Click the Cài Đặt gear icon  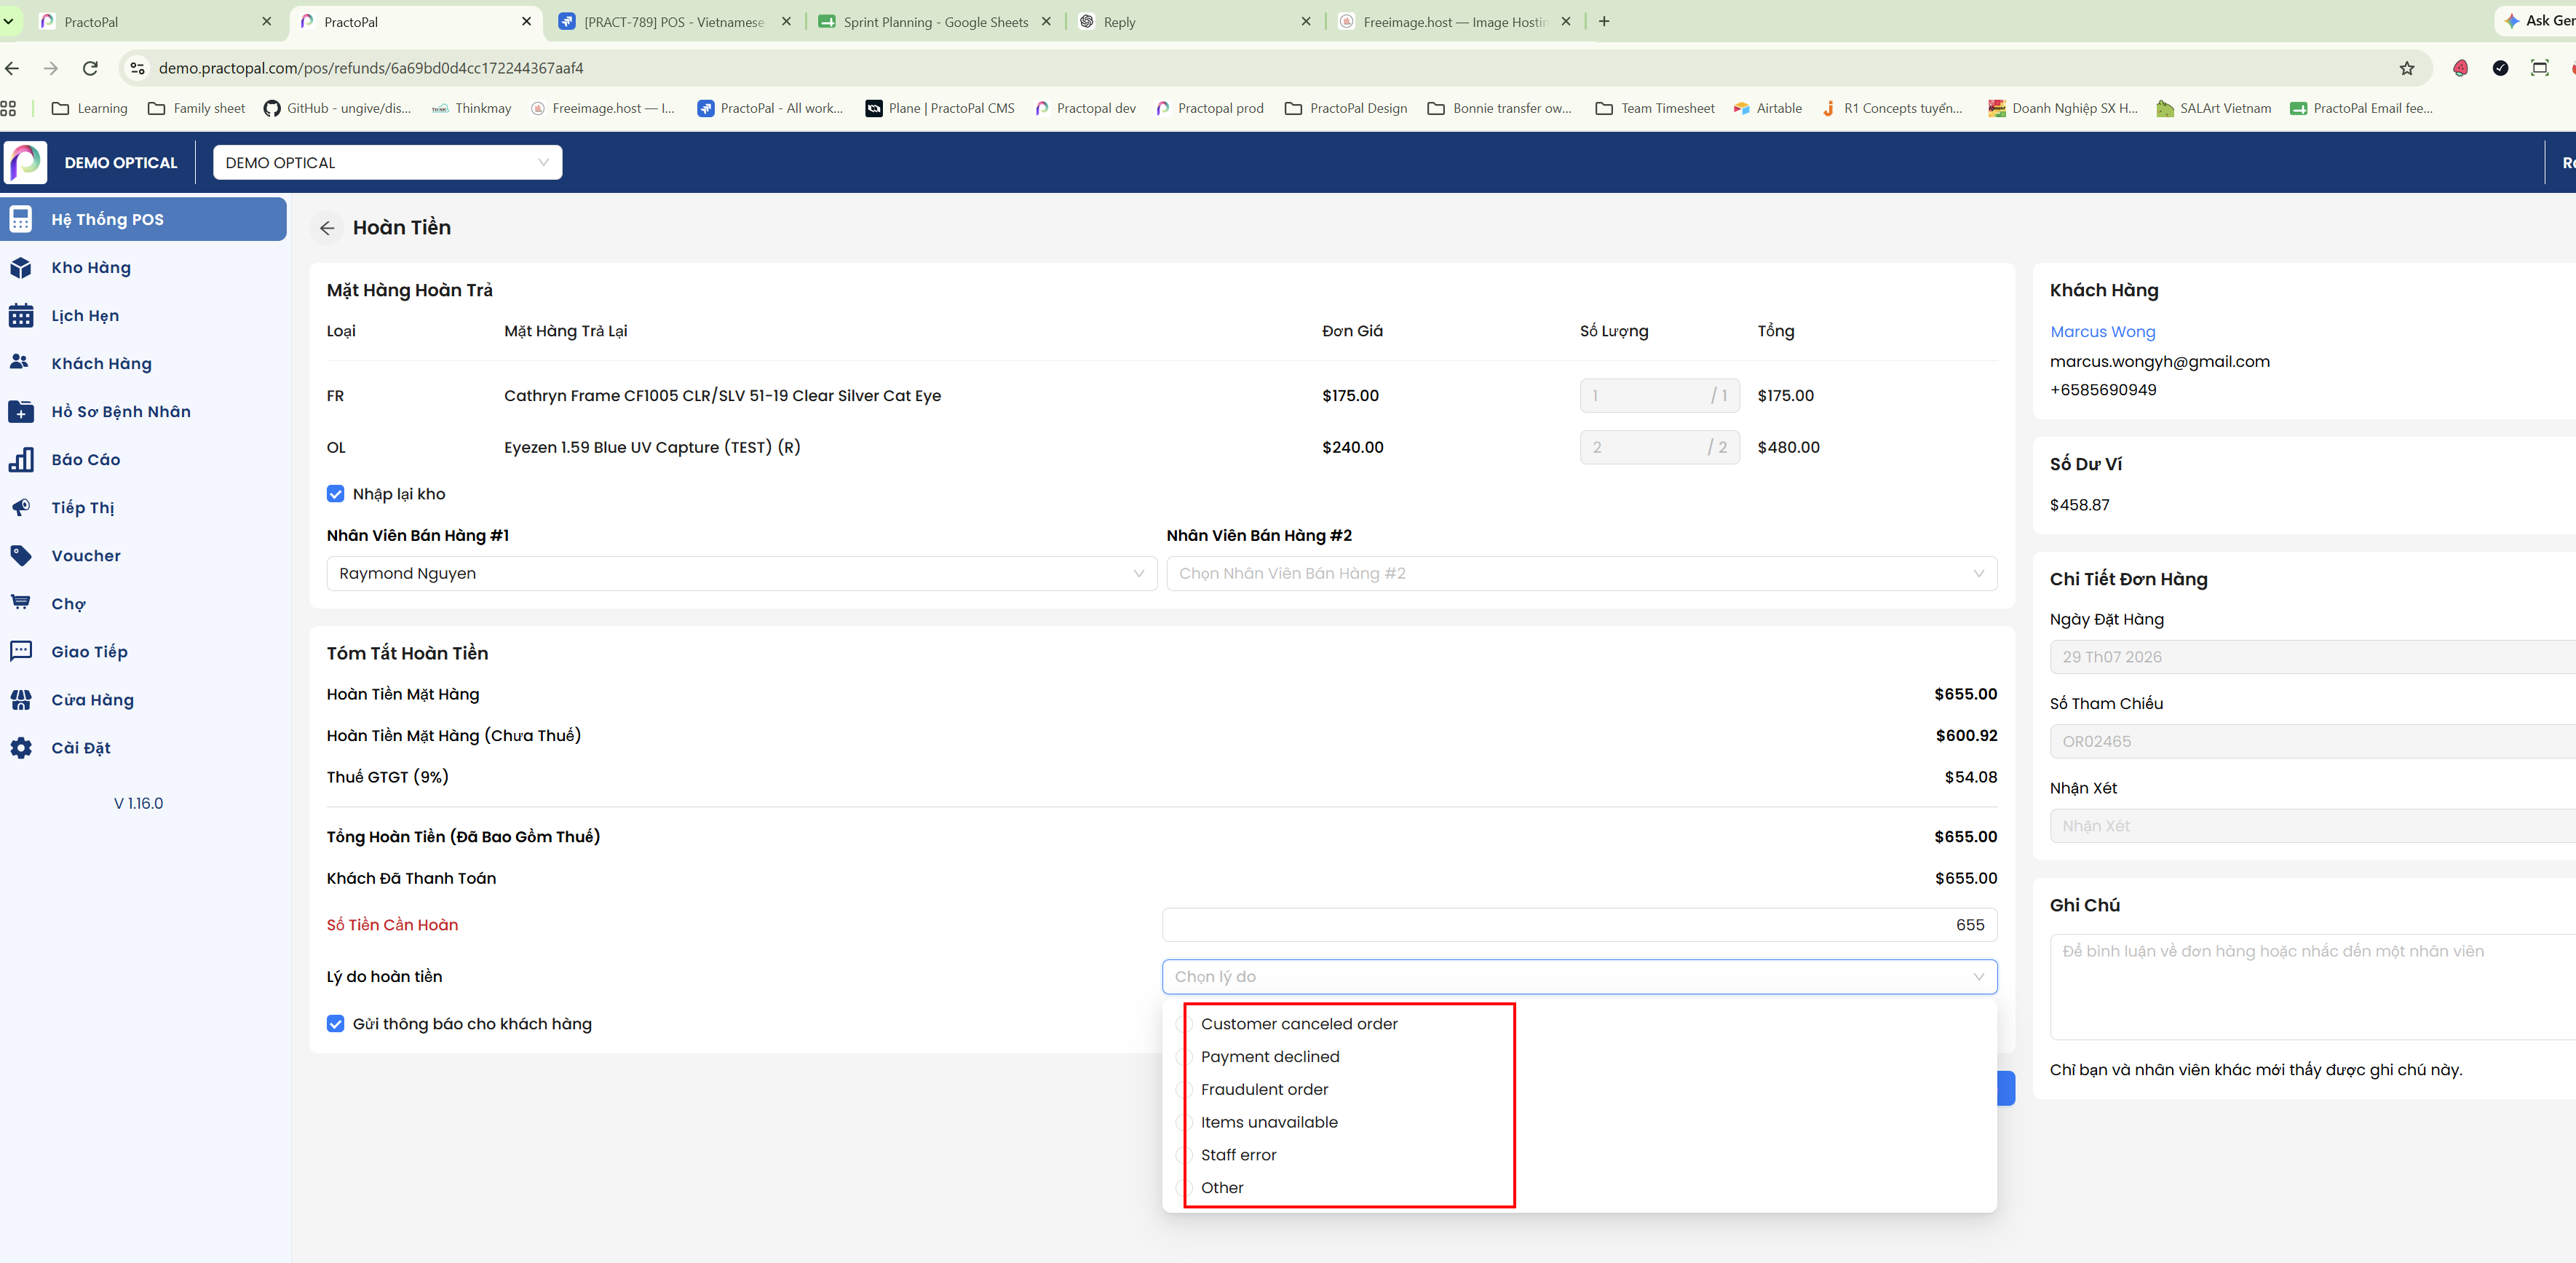pyautogui.click(x=21, y=748)
